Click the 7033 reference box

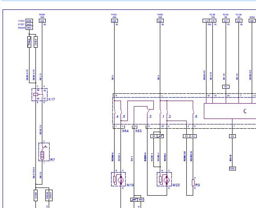coord(232,169)
